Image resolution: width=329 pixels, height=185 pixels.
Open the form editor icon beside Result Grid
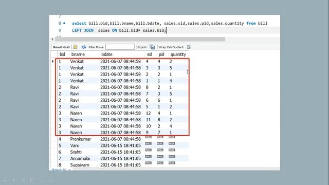(76, 47)
